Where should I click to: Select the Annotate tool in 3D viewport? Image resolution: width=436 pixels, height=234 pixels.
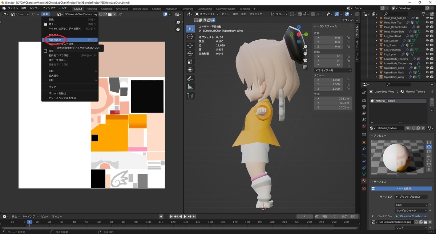(190, 79)
